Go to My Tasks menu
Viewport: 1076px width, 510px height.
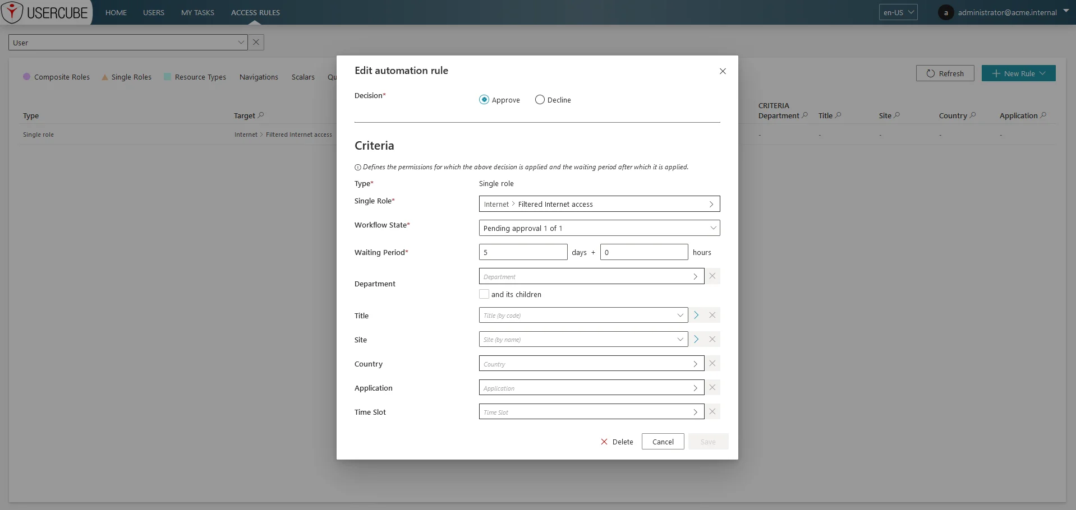197,12
